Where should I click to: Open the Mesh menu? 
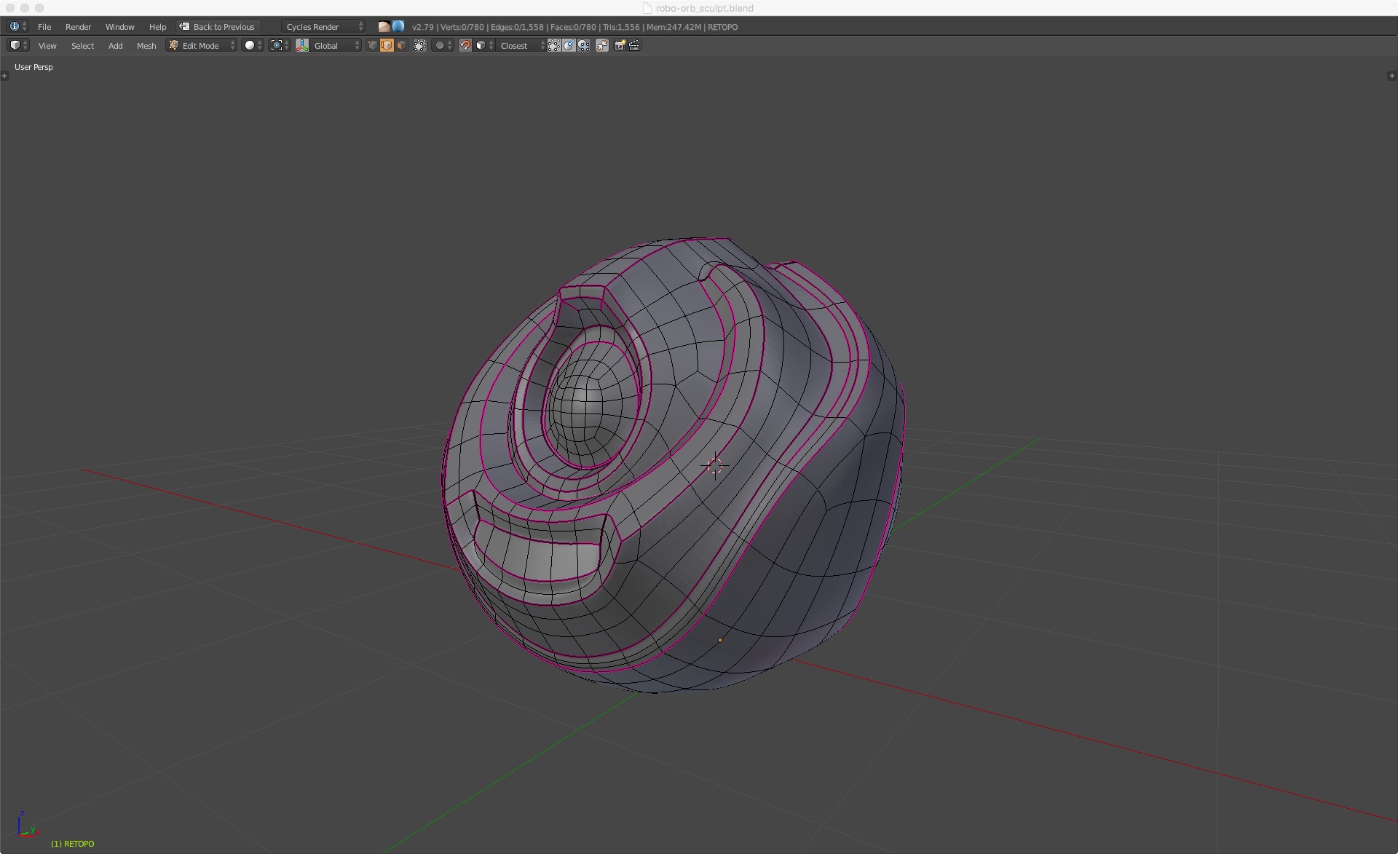pos(146,45)
